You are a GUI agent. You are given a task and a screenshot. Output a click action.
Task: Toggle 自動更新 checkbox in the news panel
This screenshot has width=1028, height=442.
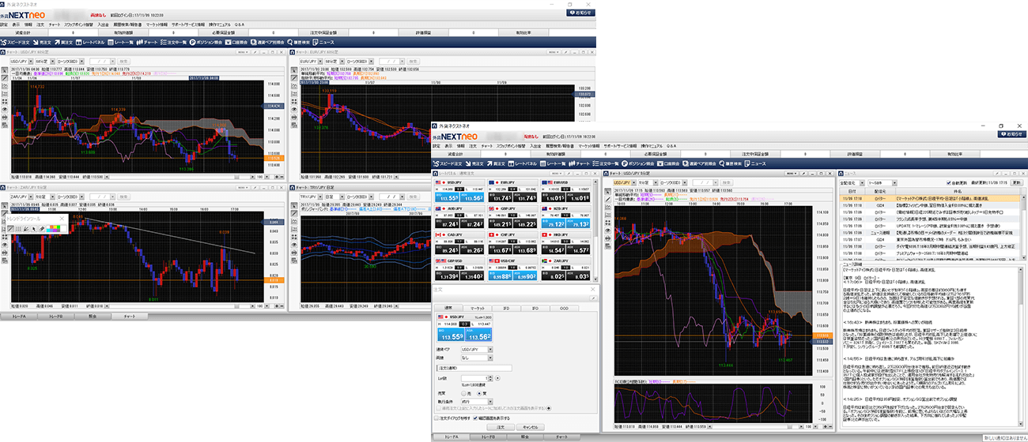[948, 183]
